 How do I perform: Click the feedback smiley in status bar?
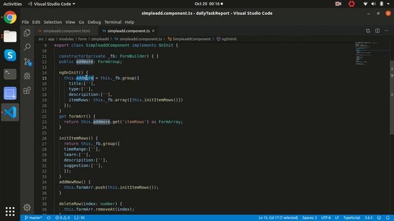point(379,218)
